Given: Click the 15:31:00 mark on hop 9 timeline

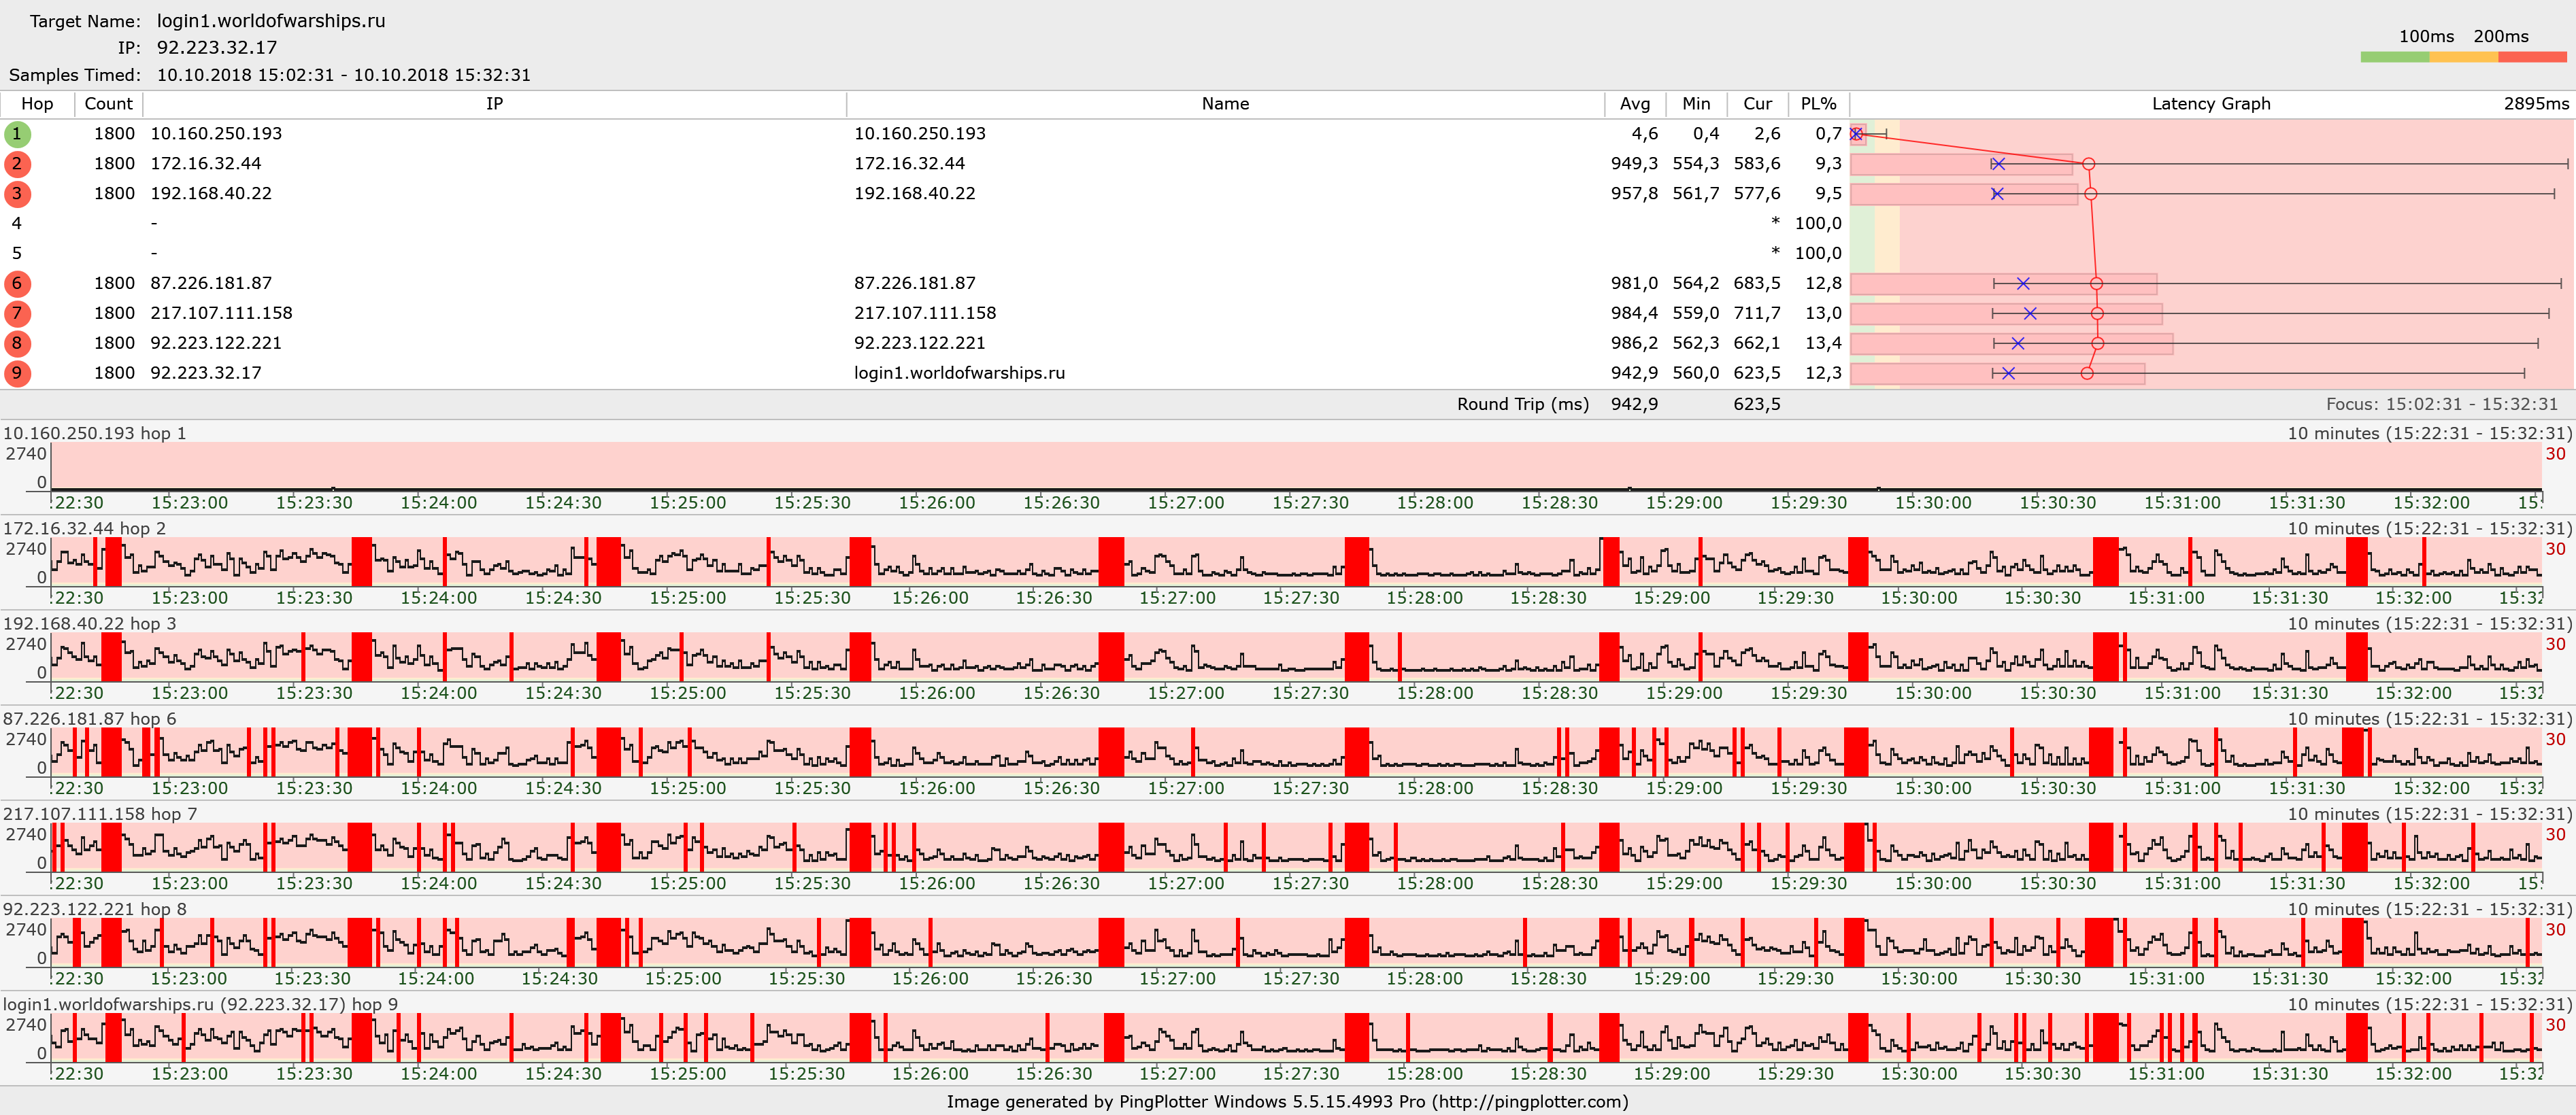Looking at the screenshot, I should tap(2165, 1074).
